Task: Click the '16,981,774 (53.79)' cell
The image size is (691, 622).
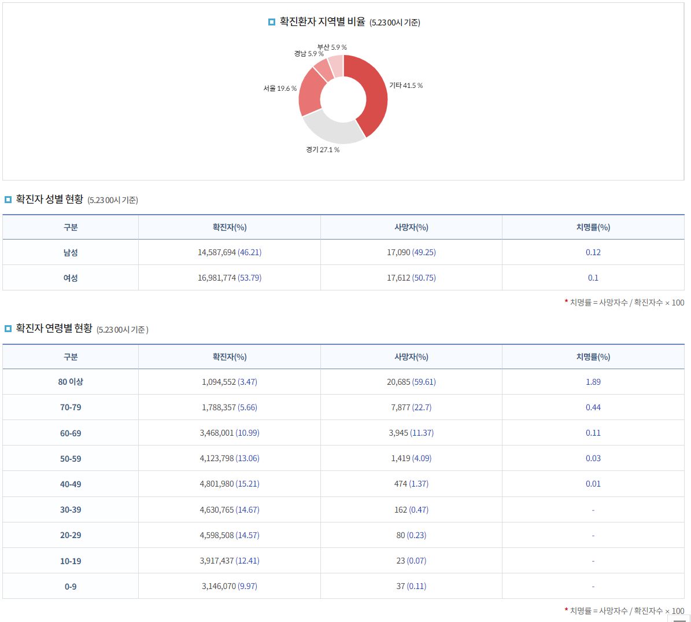Action: 230,278
